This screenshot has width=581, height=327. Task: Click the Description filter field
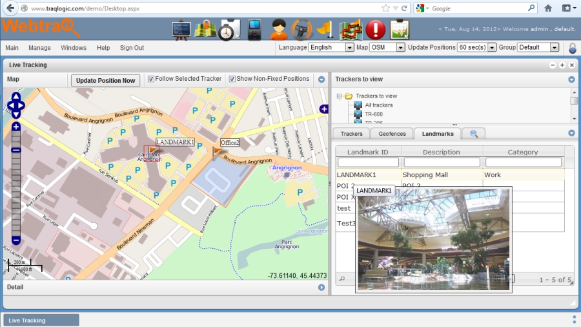pyautogui.click(x=442, y=162)
